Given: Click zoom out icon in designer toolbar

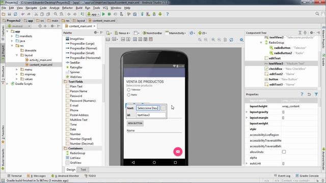Looking at the screenshot, I should tap(219, 40).
